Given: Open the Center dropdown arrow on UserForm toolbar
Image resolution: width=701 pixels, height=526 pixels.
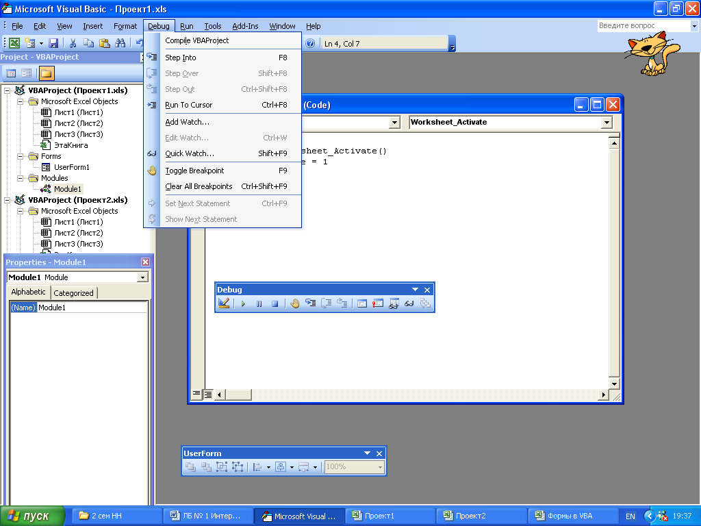Looking at the screenshot, I should pos(292,467).
